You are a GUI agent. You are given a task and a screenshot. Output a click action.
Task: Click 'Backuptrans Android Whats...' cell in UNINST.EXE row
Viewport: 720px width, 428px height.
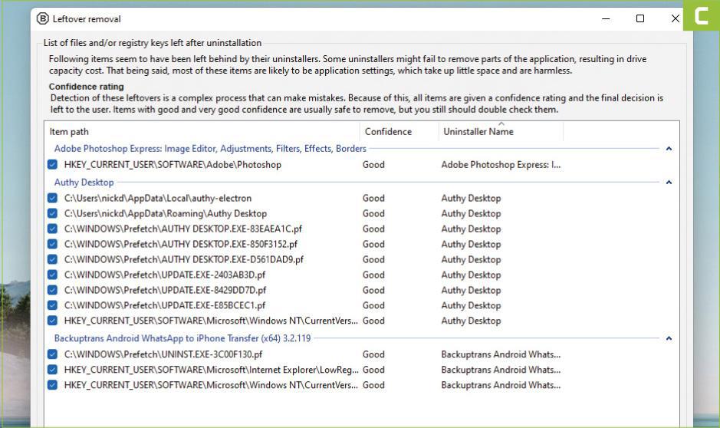[x=501, y=354]
